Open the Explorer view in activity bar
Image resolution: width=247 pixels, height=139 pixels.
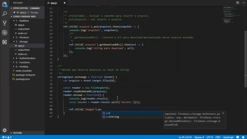click(x=5, y=4)
